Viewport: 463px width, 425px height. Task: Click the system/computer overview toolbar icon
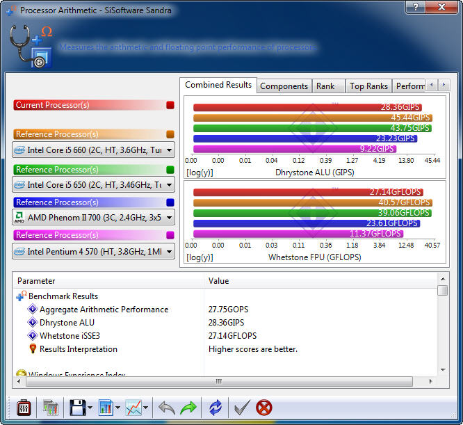click(51, 408)
